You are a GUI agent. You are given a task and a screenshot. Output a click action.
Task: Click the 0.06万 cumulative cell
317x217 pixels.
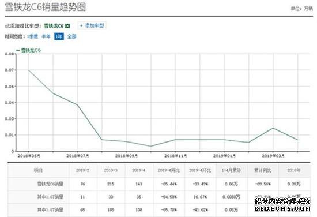click(231, 184)
